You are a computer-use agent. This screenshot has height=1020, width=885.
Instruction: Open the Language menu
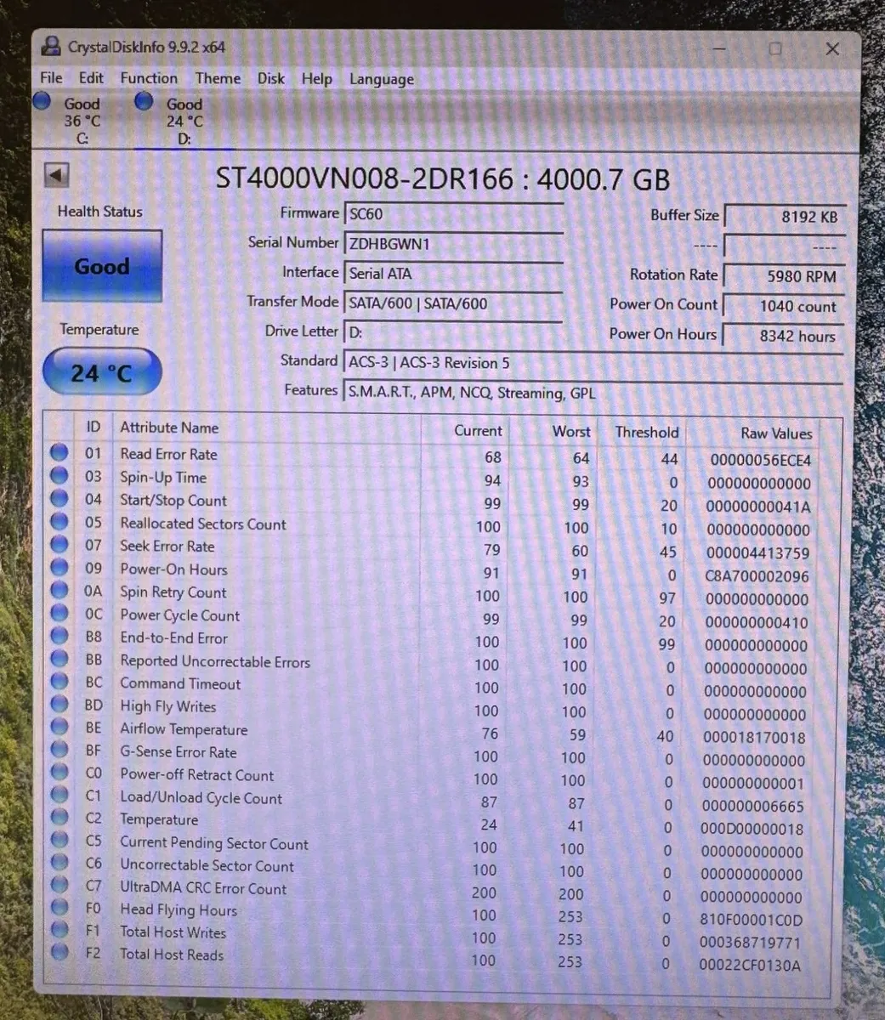382,80
